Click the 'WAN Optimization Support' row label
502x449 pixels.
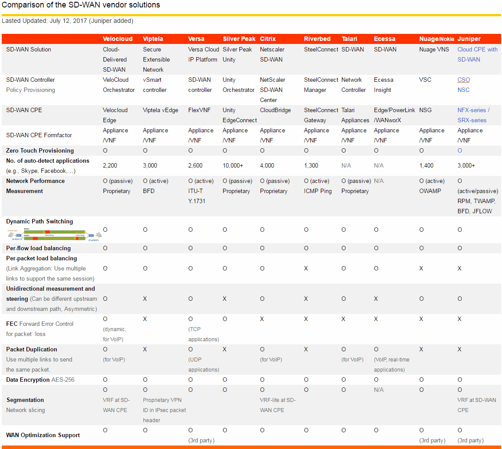coord(43,435)
